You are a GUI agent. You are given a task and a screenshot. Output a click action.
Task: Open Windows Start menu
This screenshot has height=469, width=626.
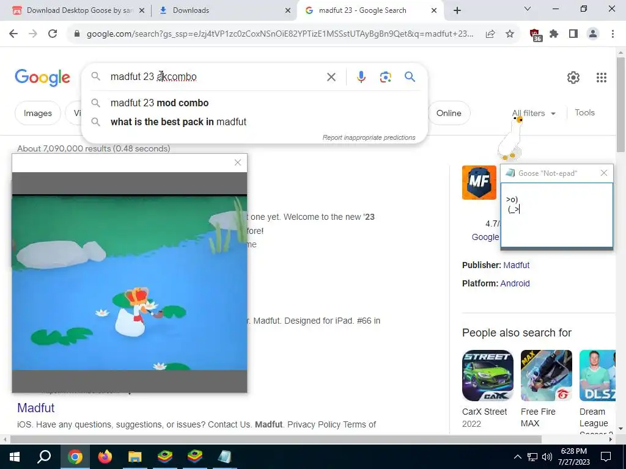[15, 457]
